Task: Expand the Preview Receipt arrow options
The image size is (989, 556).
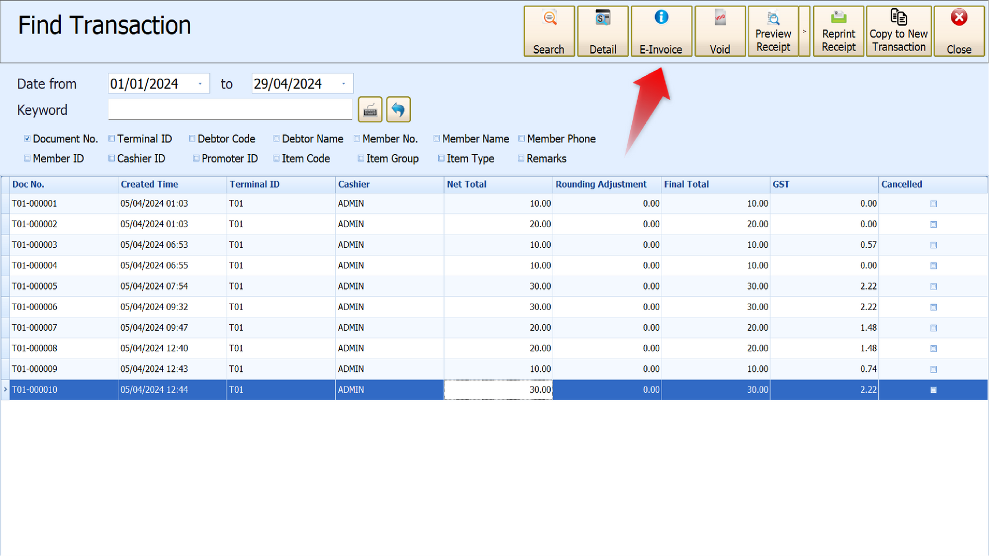Action: 804,31
